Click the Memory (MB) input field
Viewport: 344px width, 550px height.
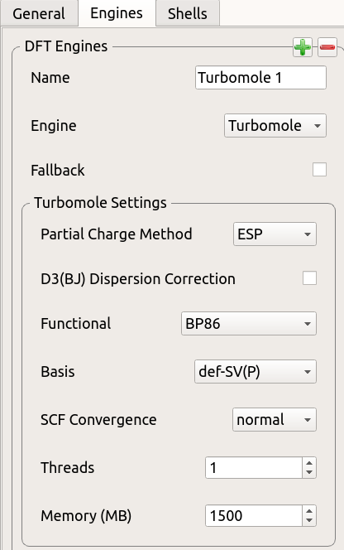tap(254, 515)
